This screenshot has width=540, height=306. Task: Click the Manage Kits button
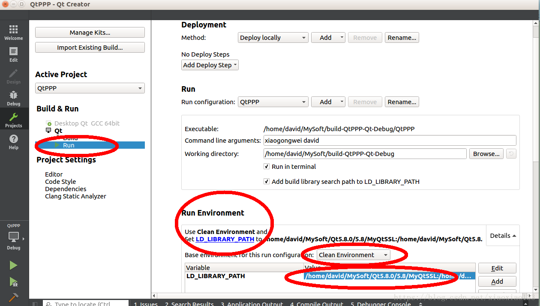coord(90,33)
